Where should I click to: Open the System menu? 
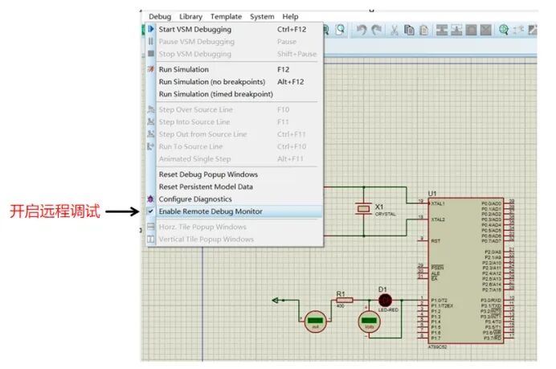pos(262,17)
